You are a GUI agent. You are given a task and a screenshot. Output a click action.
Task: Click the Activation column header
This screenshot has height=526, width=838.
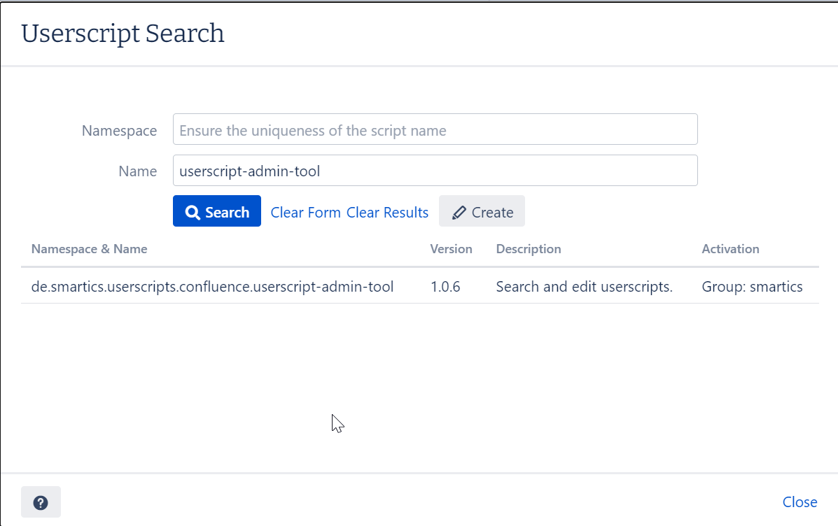[730, 248]
